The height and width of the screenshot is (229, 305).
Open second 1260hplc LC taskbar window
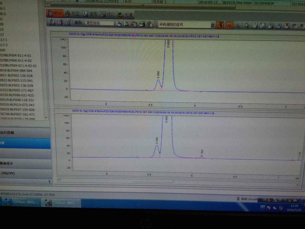(61, 203)
